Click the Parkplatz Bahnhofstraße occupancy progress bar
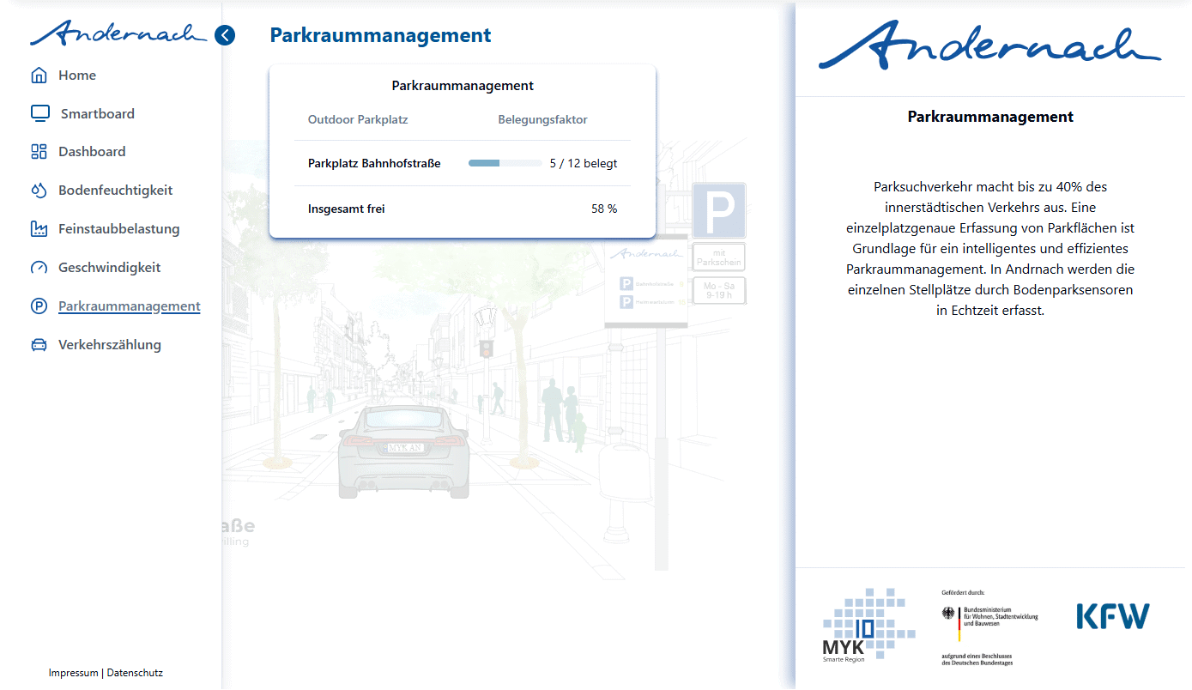The image size is (1192, 690). tap(505, 163)
